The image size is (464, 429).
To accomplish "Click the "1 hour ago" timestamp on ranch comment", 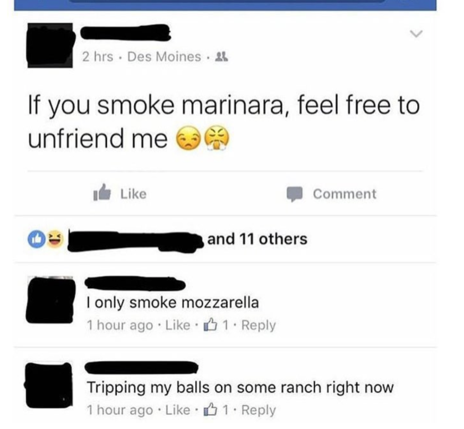I will (120, 410).
